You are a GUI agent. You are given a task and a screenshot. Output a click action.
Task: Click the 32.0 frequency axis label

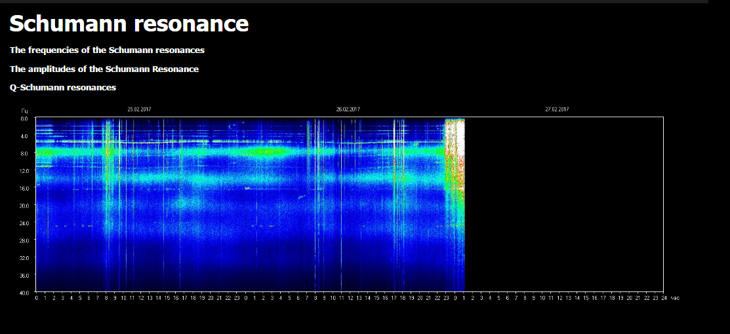(x=24, y=258)
